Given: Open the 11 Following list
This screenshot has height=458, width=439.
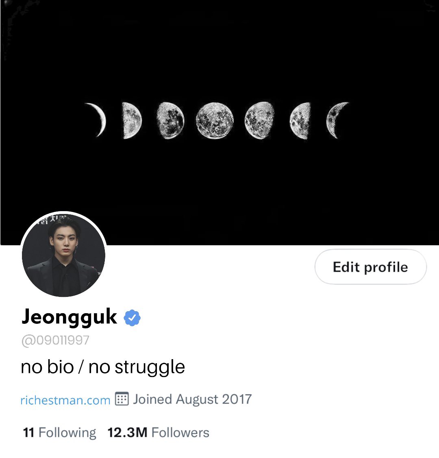Looking at the screenshot, I should click(x=59, y=433).
